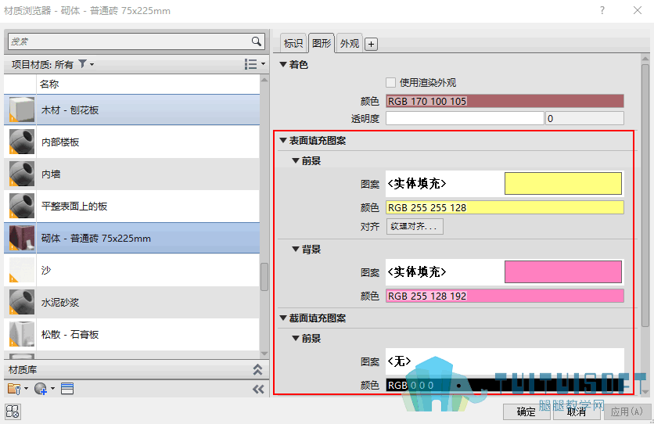The image size is (654, 424).
Task: Click the material list scrollbar thumb
Action: tap(264, 276)
